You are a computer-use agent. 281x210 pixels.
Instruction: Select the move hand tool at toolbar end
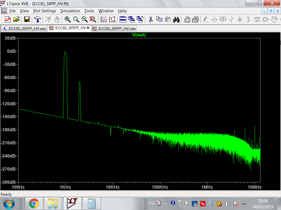coord(274,19)
